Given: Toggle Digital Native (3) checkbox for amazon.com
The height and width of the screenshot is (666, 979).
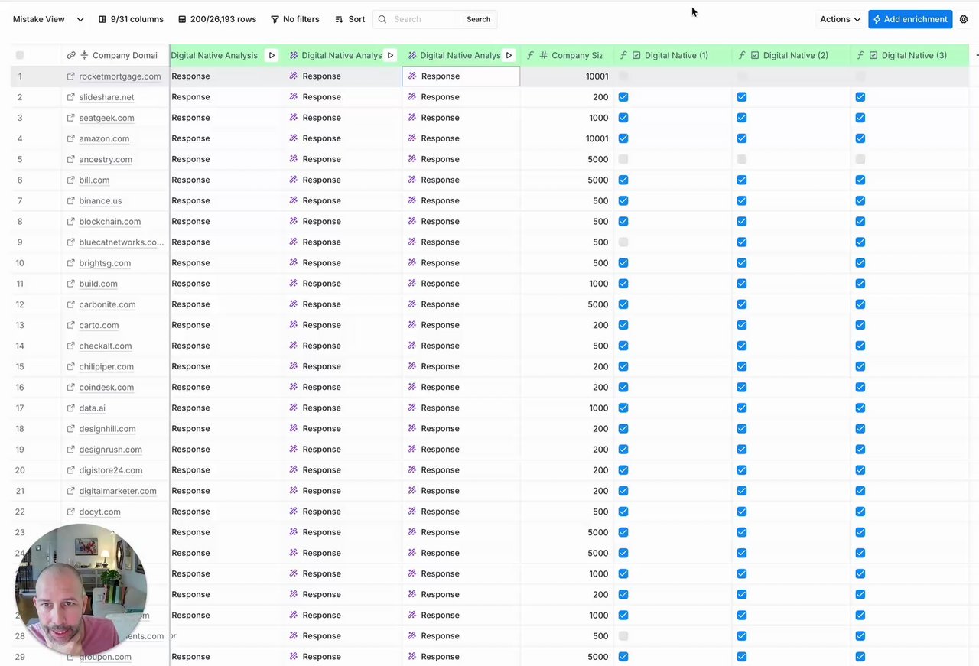Looking at the screenshot, I should (x=860, y=138).
